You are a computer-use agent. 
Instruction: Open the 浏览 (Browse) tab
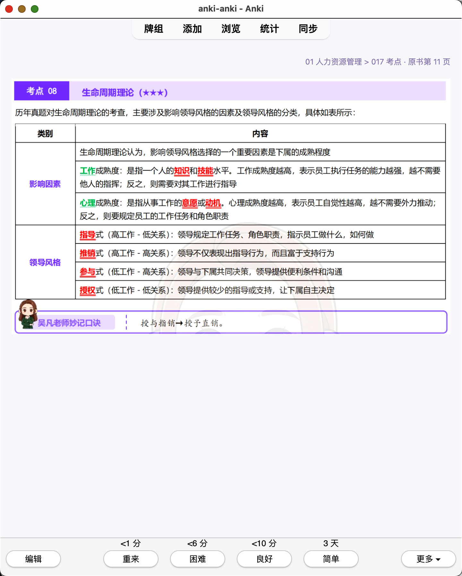(231, 29)
